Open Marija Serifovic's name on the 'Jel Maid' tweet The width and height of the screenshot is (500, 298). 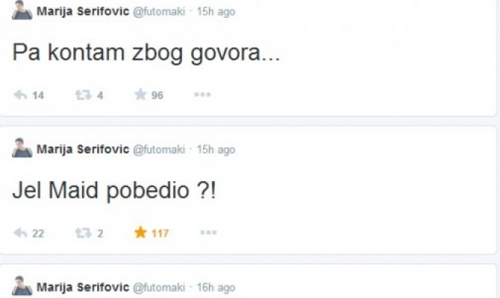[x=83, y=150]
